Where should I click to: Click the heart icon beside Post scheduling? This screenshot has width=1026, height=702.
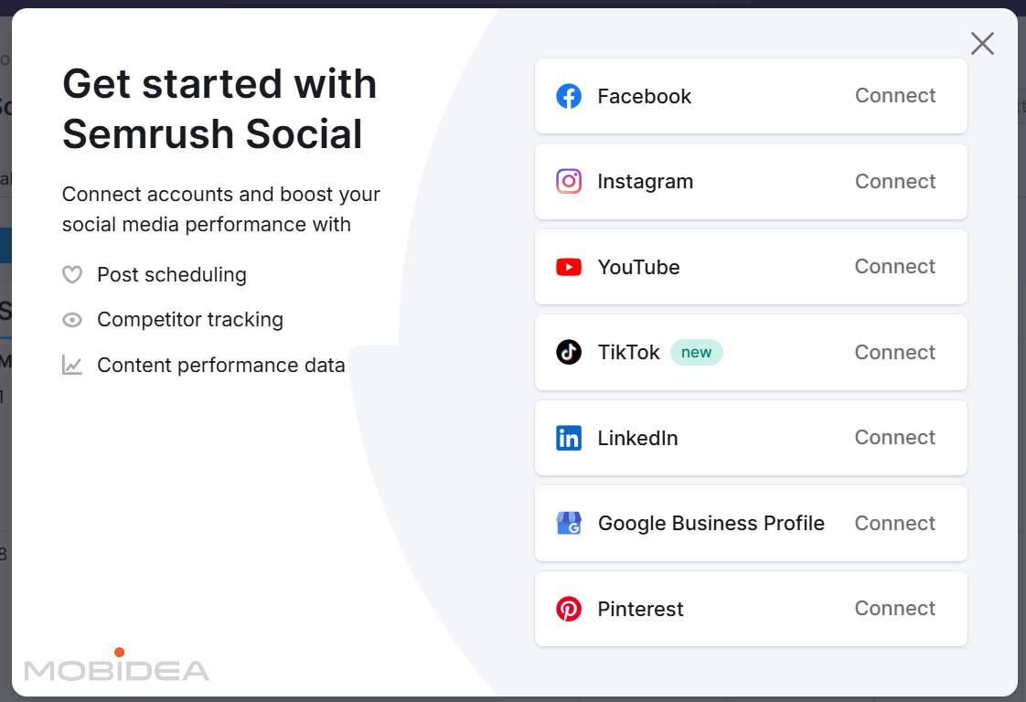point(71,274)
